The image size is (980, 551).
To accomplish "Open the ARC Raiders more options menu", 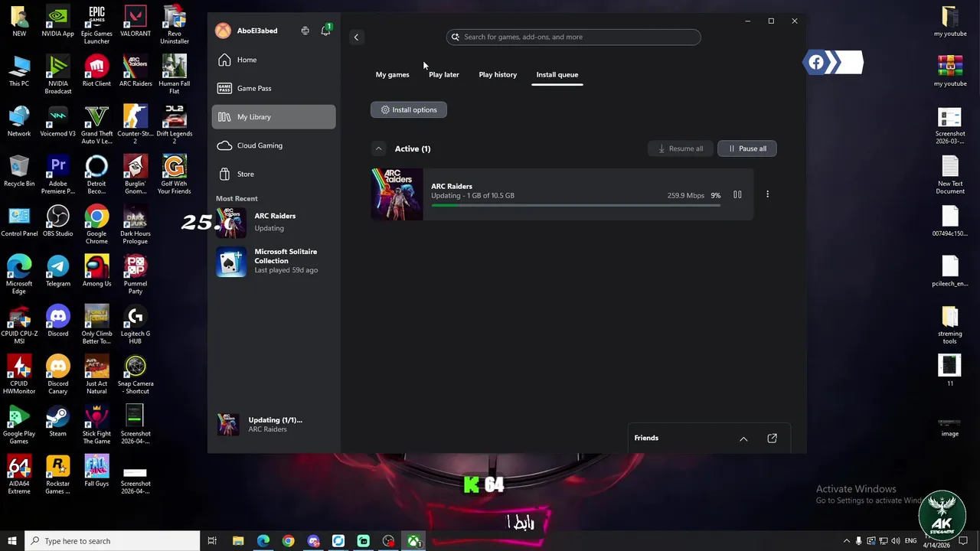I will 767,194.
